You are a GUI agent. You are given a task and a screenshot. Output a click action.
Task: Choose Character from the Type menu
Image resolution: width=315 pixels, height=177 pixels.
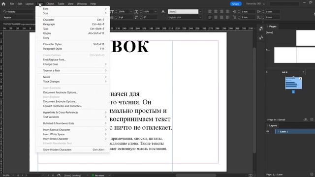click(73, 20)
